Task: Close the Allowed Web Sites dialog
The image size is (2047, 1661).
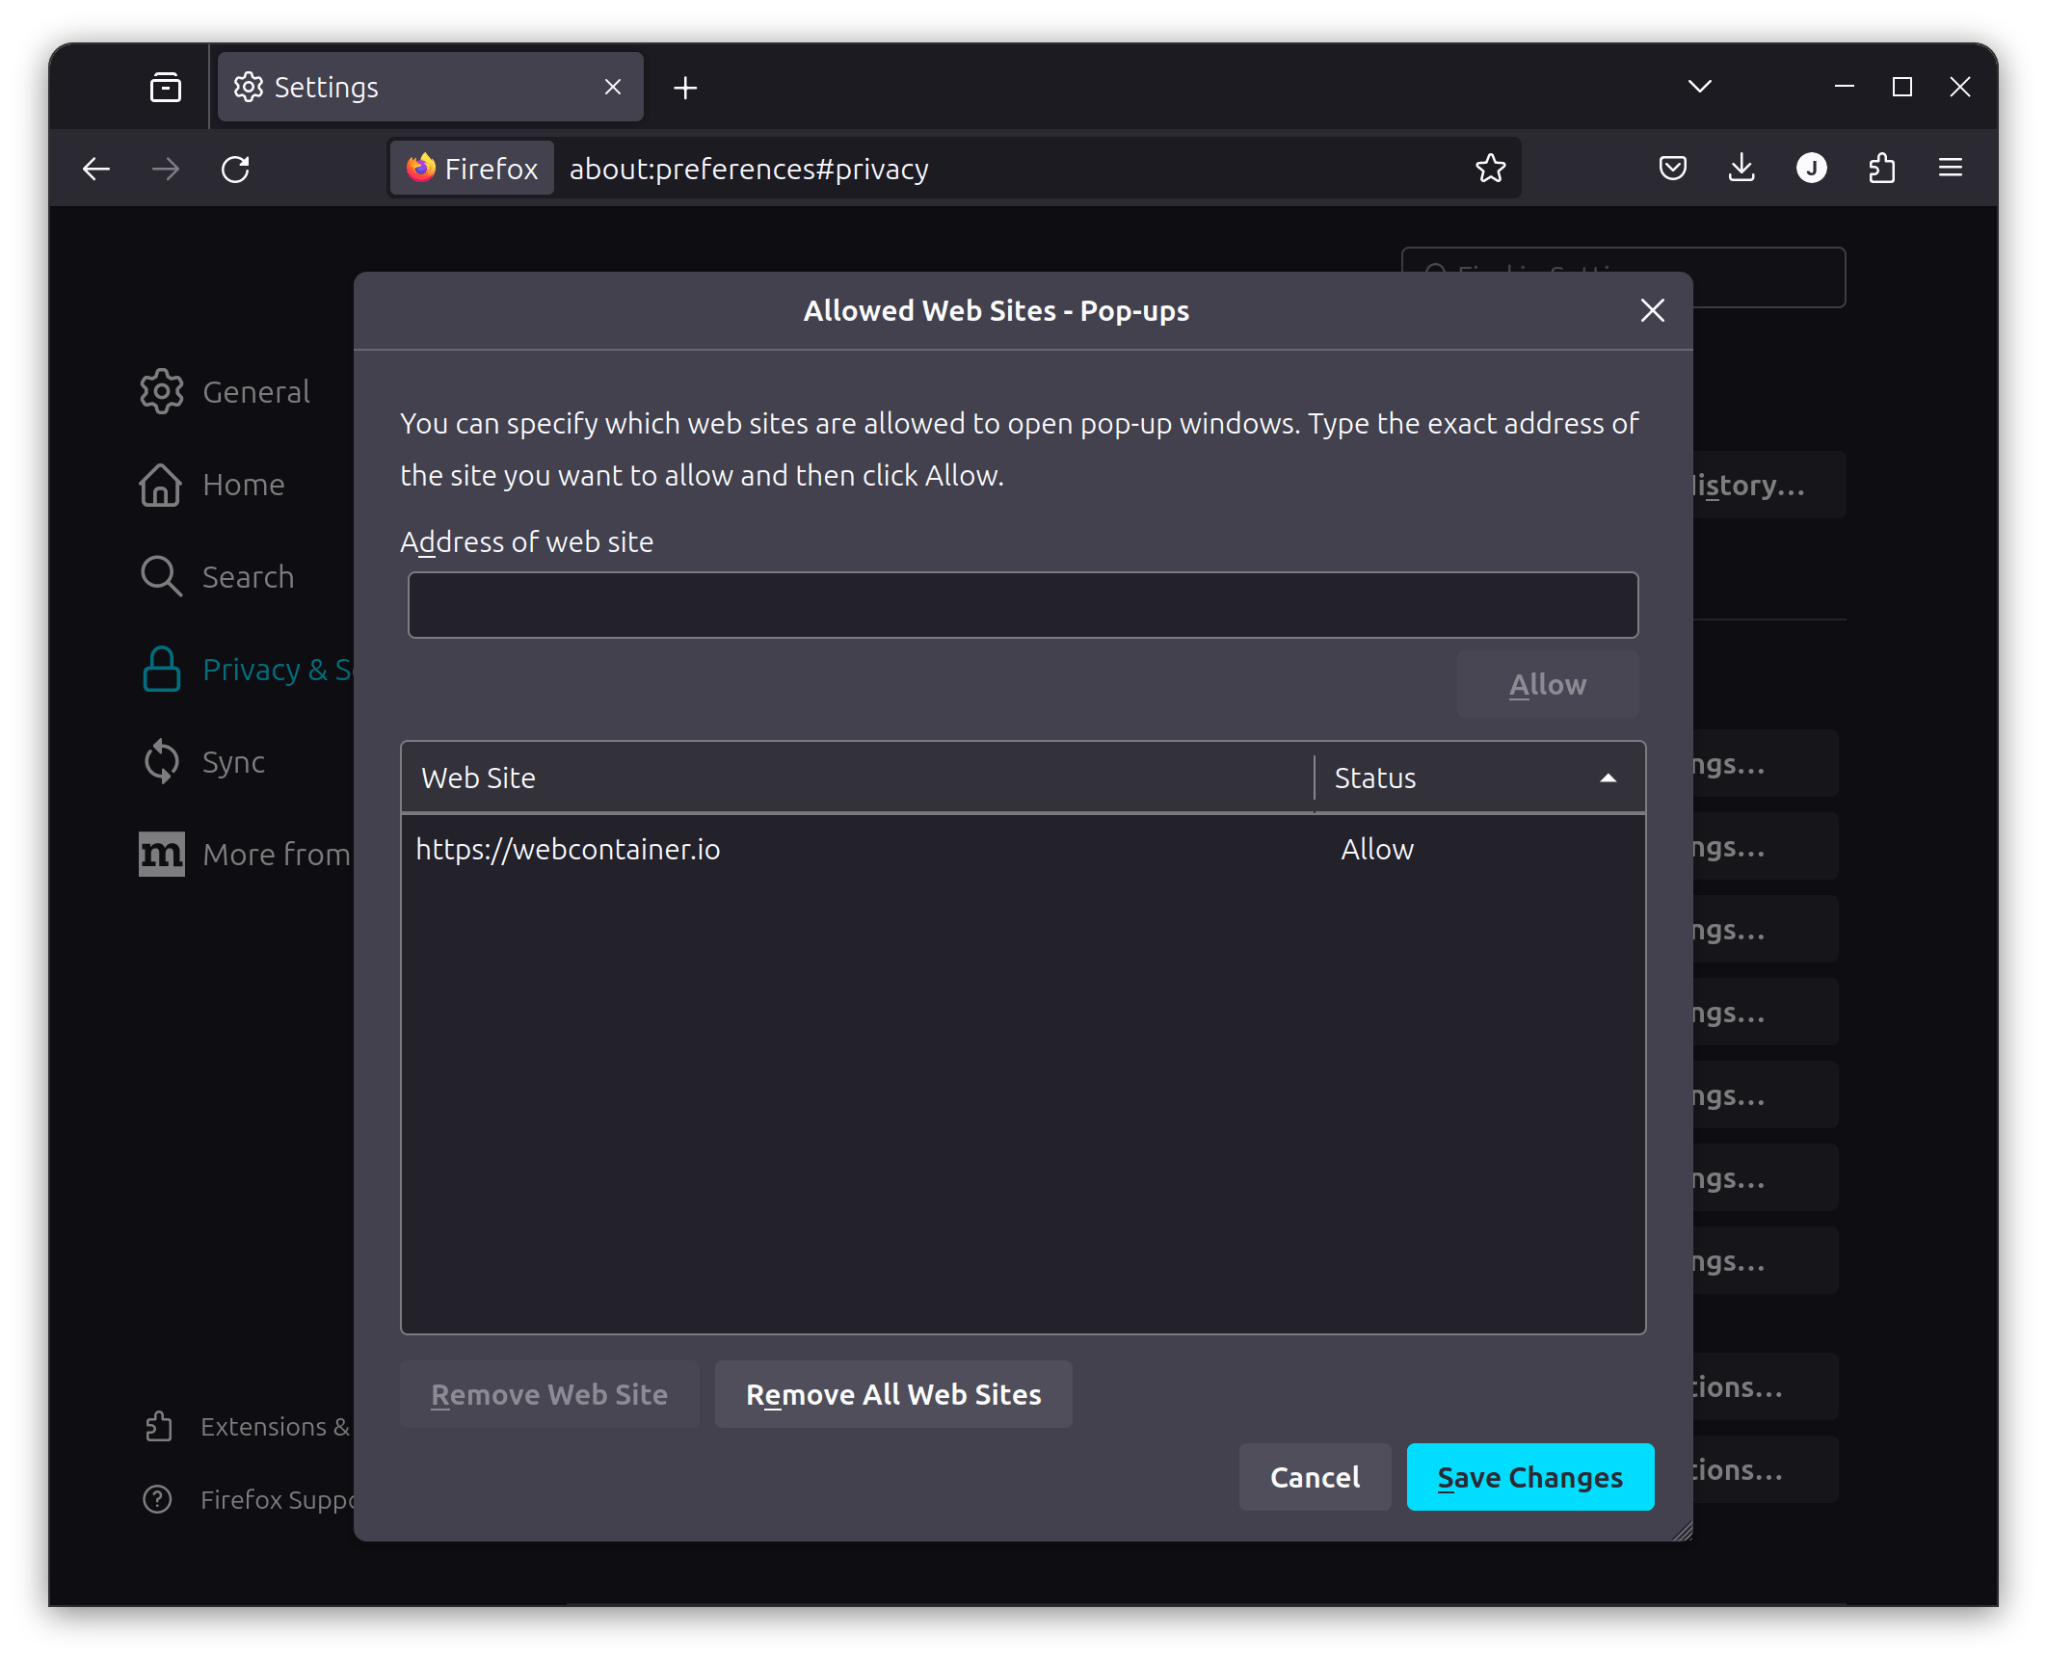Action: (x=1652, y=310)
